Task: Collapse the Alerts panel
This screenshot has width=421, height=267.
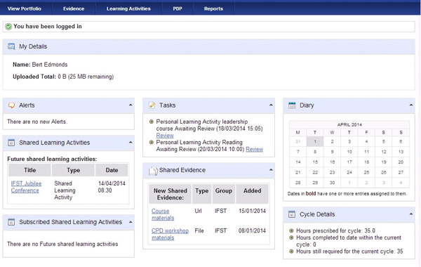Action: [x=131, y=105]
